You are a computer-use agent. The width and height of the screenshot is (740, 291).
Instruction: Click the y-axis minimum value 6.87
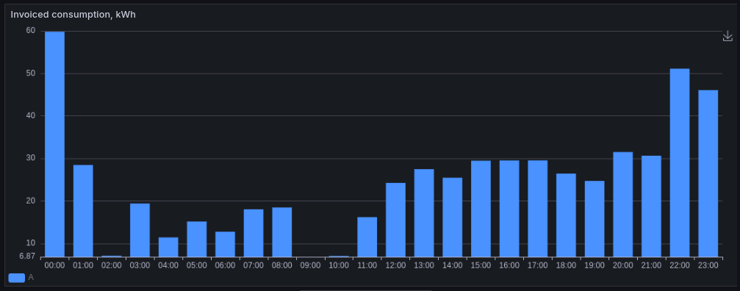[27, 256]
